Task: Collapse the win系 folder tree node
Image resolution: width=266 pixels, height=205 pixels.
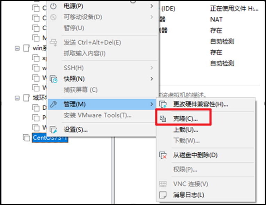Action: click(x=17, y=48)
